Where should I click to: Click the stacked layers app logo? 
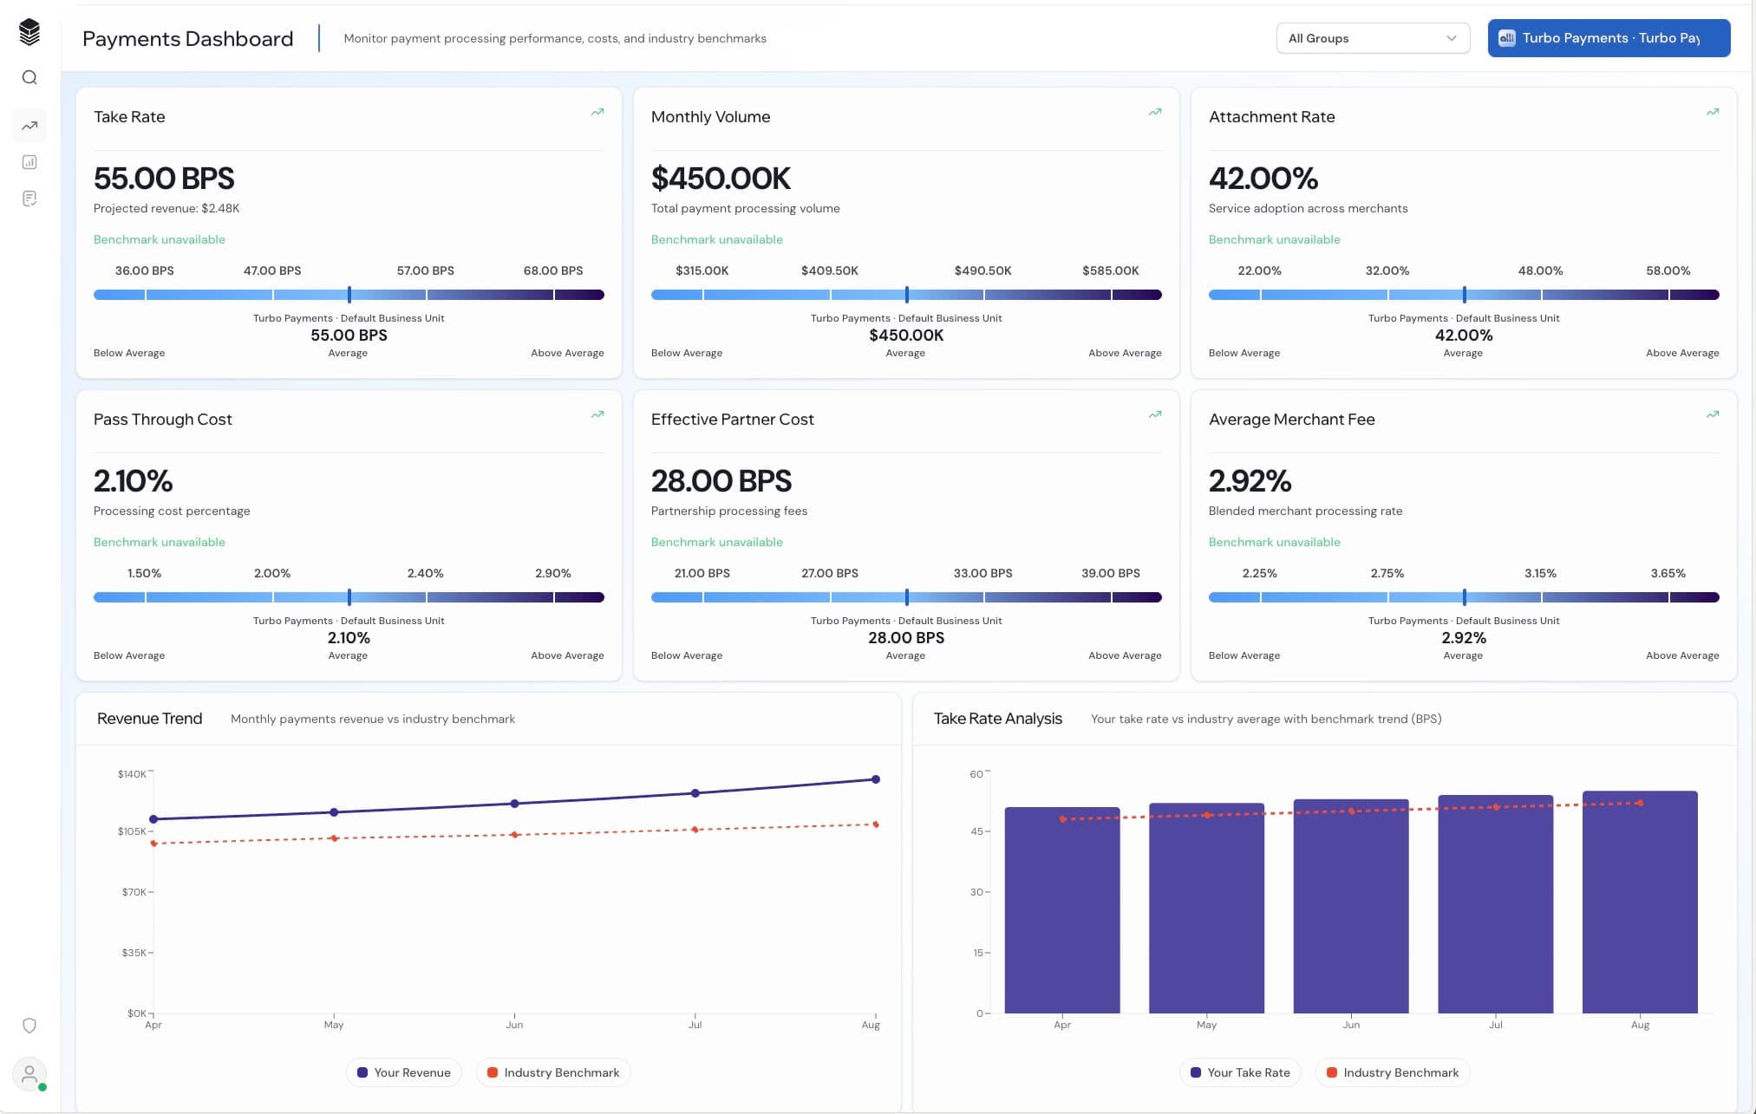tap(29, 32)
